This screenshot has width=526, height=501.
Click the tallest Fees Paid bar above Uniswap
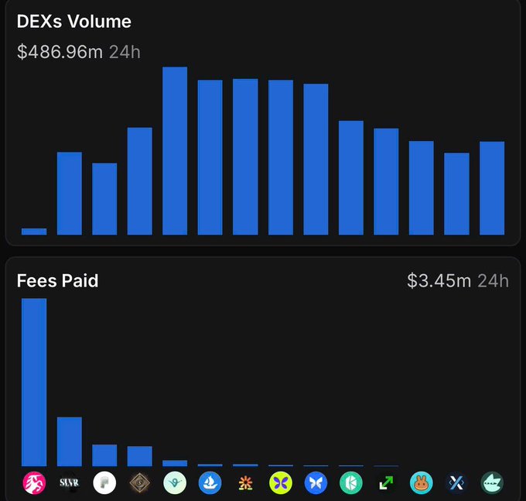(34, 382)
